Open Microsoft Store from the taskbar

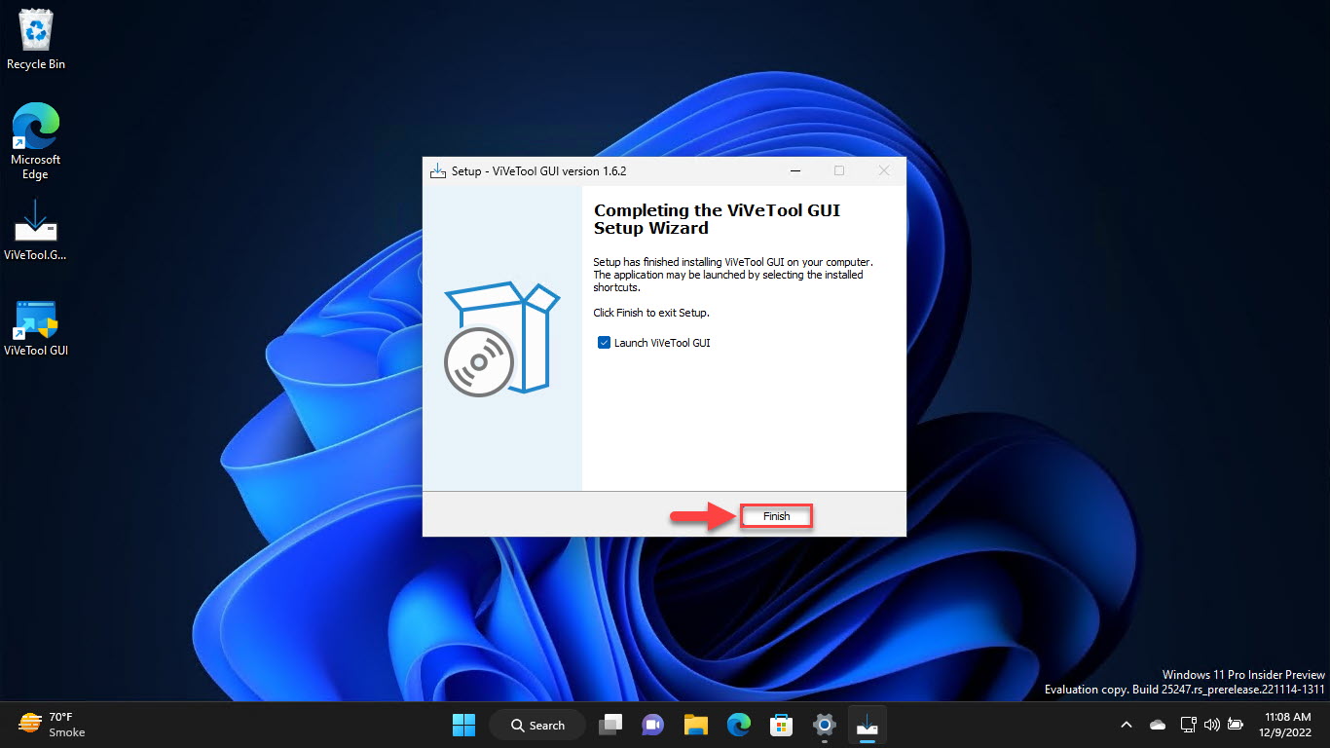click(x=781, y=725)
